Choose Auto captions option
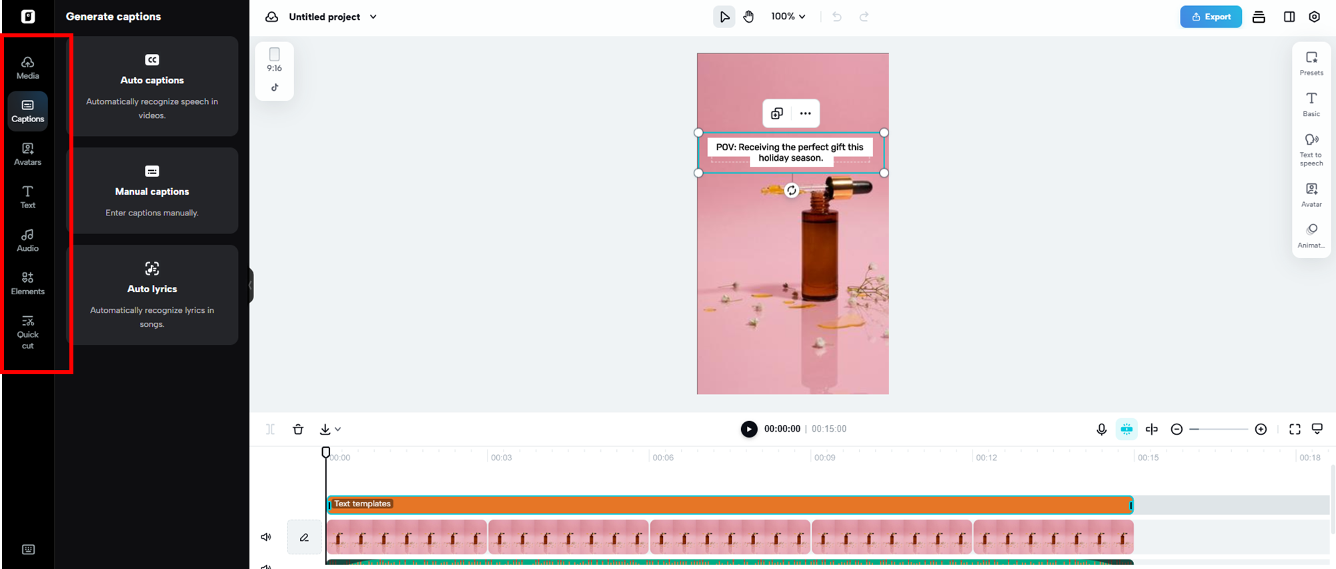The width and height of the screenshot is (1336, 569). click(152, 87)
